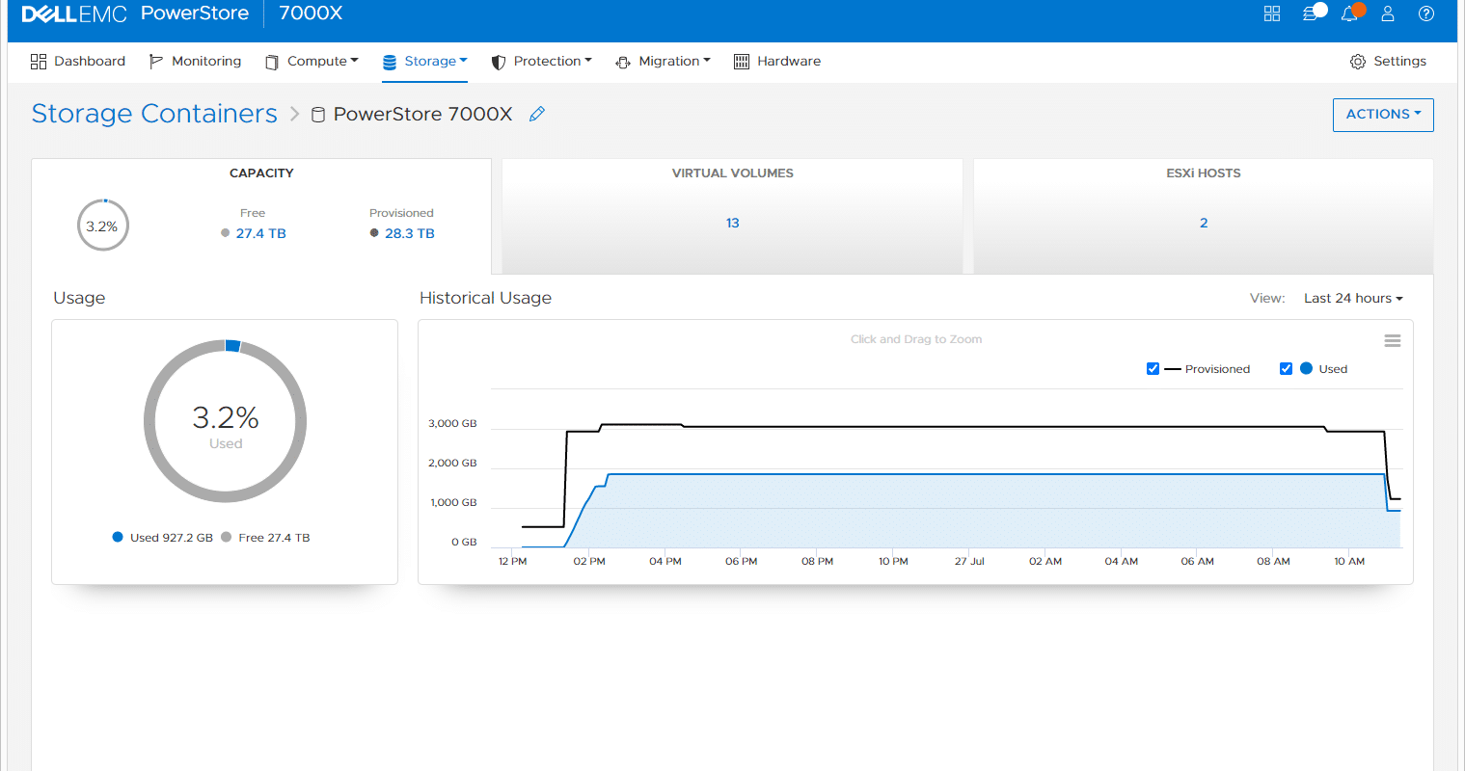This screenshot has width=1465, height=771.
Task: Change the Last 24 hours view dropdown
Action: click(x=1353, y=299)
